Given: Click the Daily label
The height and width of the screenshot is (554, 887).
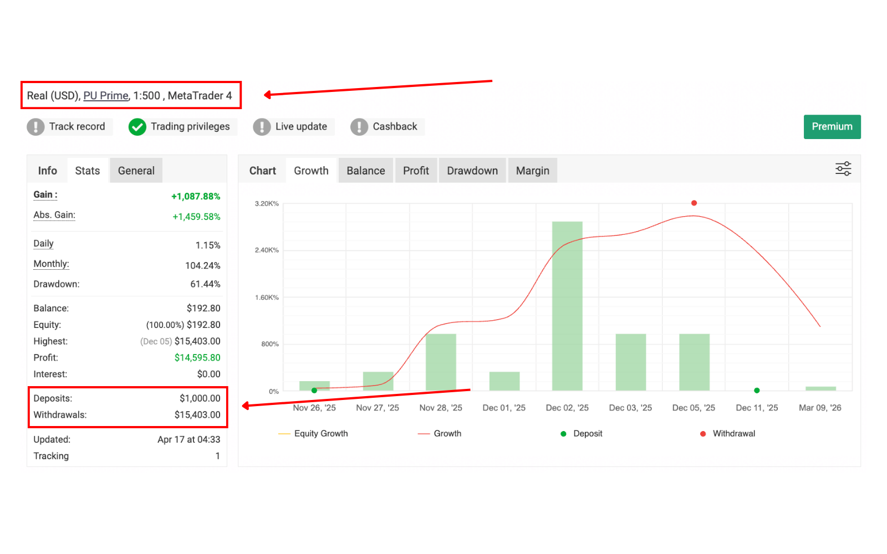Looking at the screenshot, I should [x=43, y=244].
